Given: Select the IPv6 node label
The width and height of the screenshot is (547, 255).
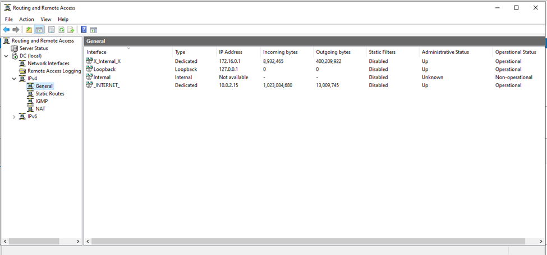Looking at the screenshot, I should pos(33,116).
